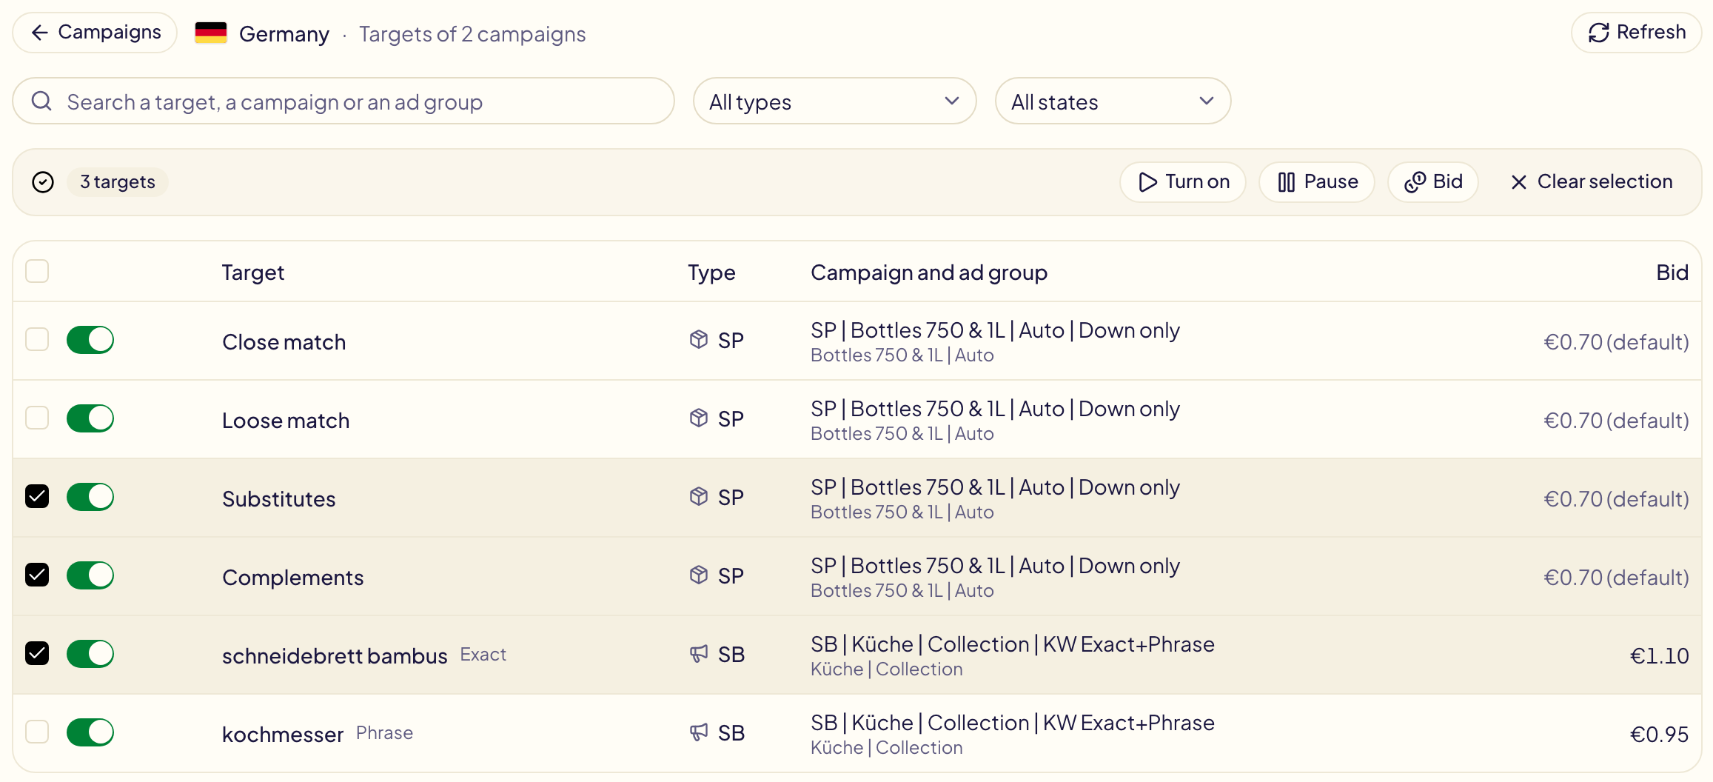Disable the Substitutes target switch
This screenshot has height=782, width=1713.
pos(90,497)
